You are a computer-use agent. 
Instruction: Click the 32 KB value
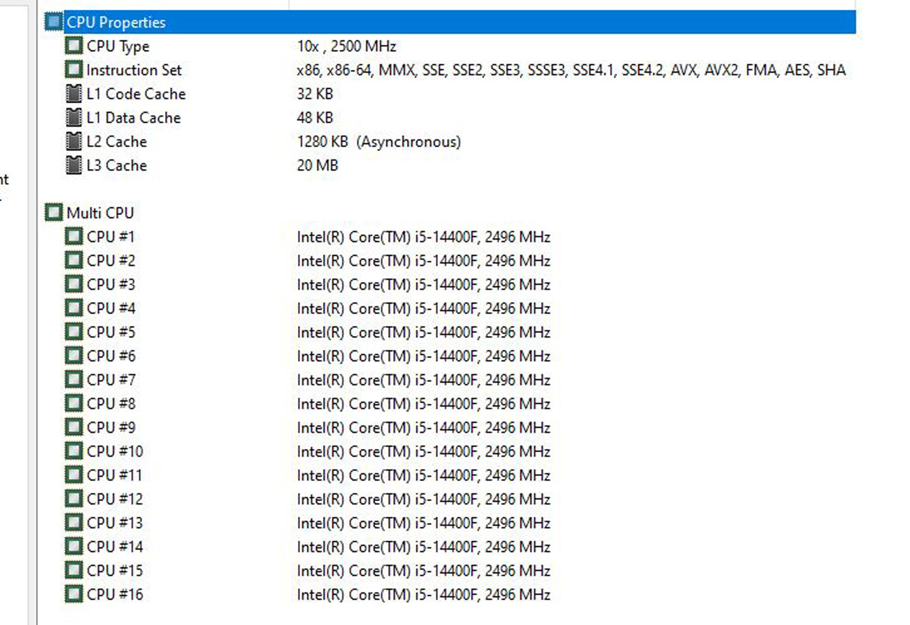[315, 93]
